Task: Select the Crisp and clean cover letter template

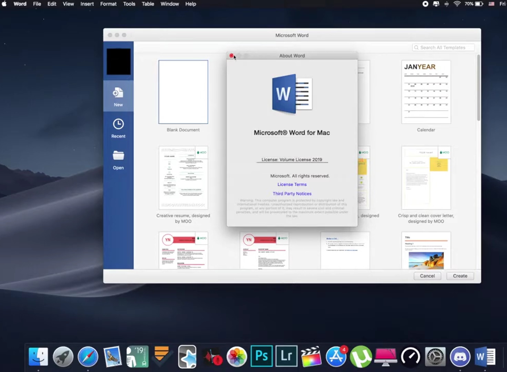Action: [426, 178]
